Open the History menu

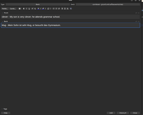(x=123, y=113)
